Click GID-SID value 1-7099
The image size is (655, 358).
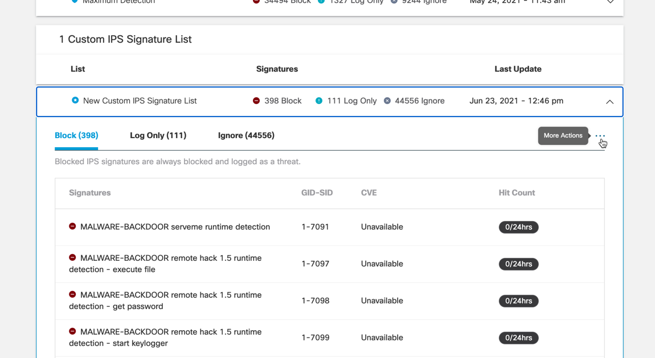[316, 338]
